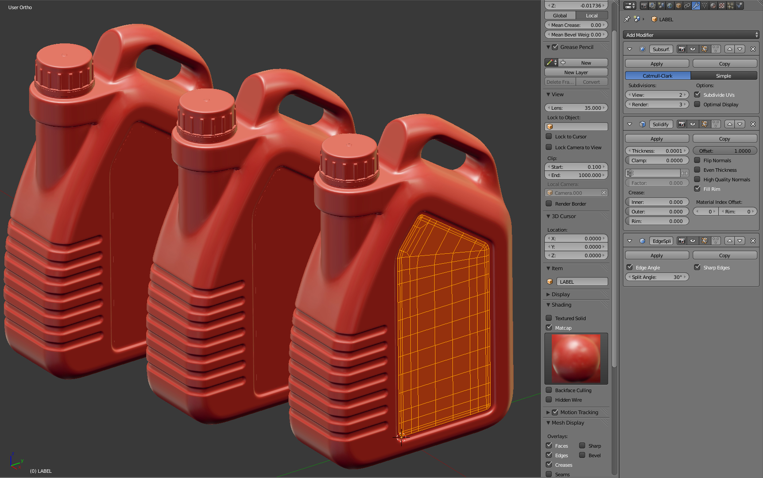763x478 pixels.
Task: Open the Particles properties tab
Action: (731, 5)
